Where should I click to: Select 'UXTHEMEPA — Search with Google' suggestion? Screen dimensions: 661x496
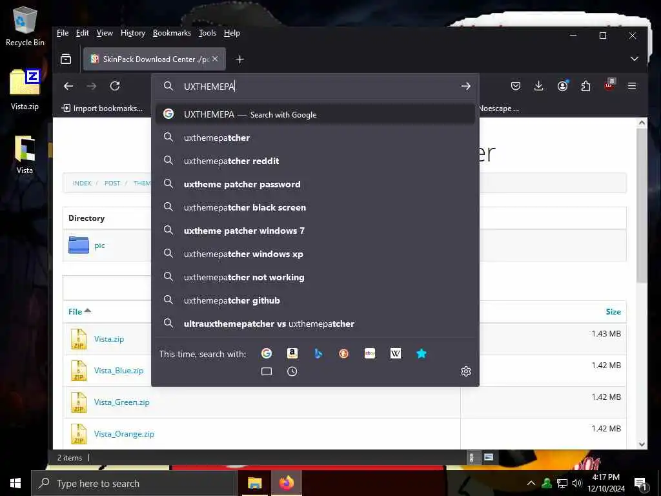[x=315, y=114]
